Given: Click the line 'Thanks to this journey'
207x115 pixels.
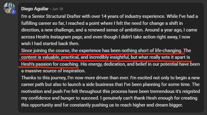Looking at the screenshot, I should (x=44, y=78).
